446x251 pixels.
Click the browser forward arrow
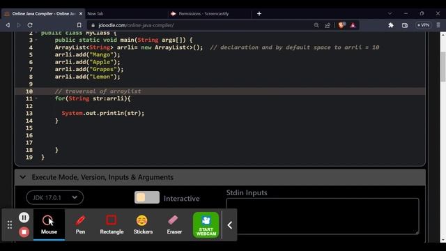tap(19, 25)
